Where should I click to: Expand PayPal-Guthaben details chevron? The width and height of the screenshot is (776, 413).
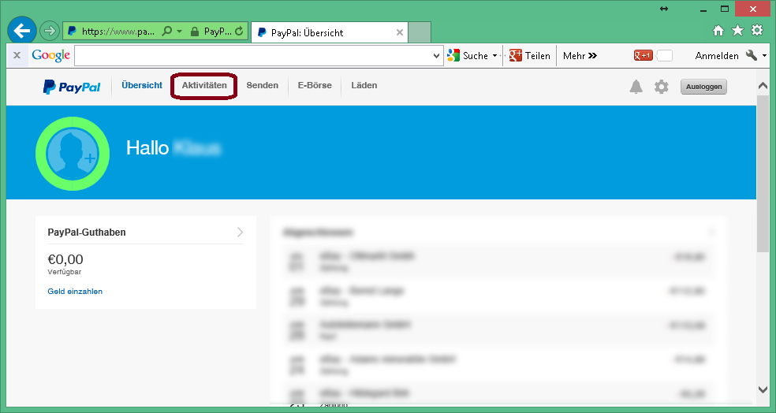coord(240,232)
